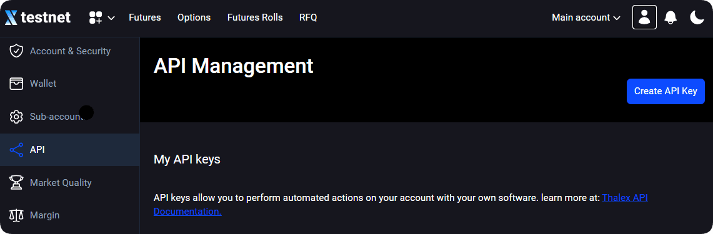Open the notifications bell
713x234 pixels.
click(x=671, y=17)
